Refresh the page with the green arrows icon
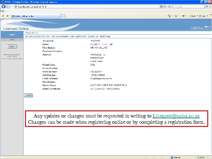212x159 pixels. 165,6
